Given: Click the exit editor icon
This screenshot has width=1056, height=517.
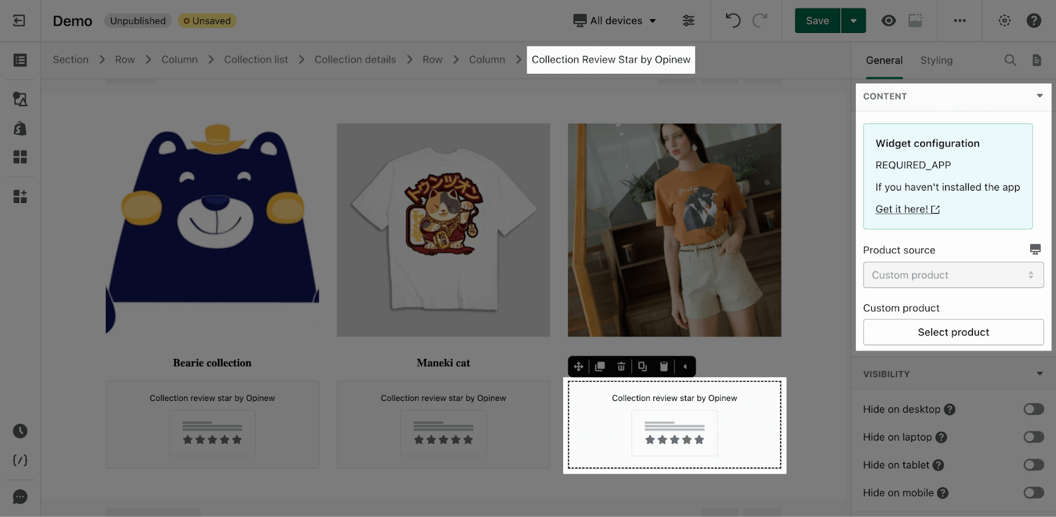Looking at the screenshot, I should coord(19,20).
